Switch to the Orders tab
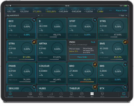The width and height of the screenshot is (134, 106). click(x=72, y=95)
